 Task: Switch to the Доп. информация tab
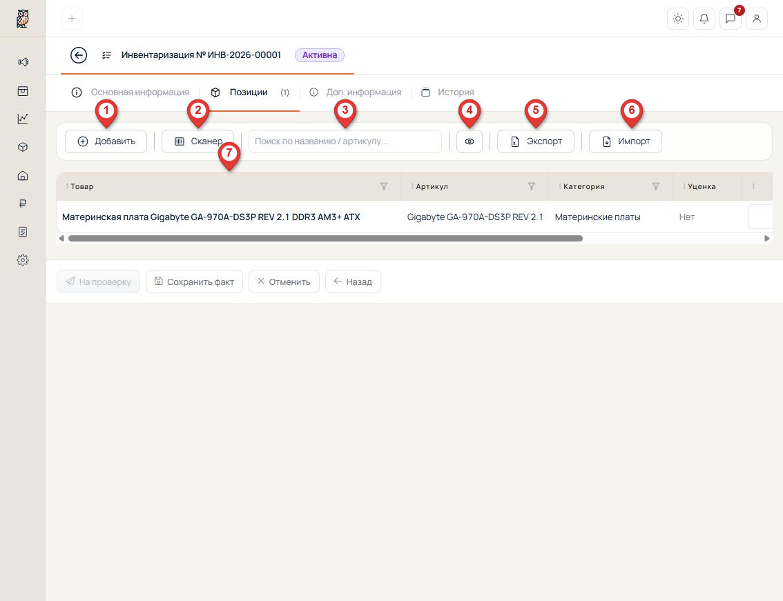(x=356, y=92)
